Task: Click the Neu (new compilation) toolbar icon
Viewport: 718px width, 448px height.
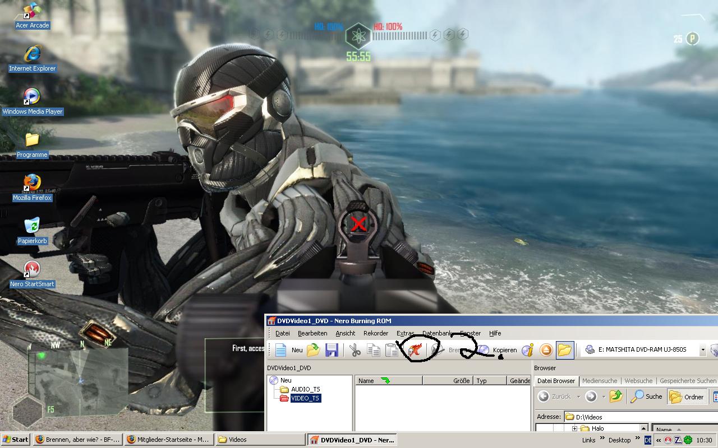Action: 282,350
